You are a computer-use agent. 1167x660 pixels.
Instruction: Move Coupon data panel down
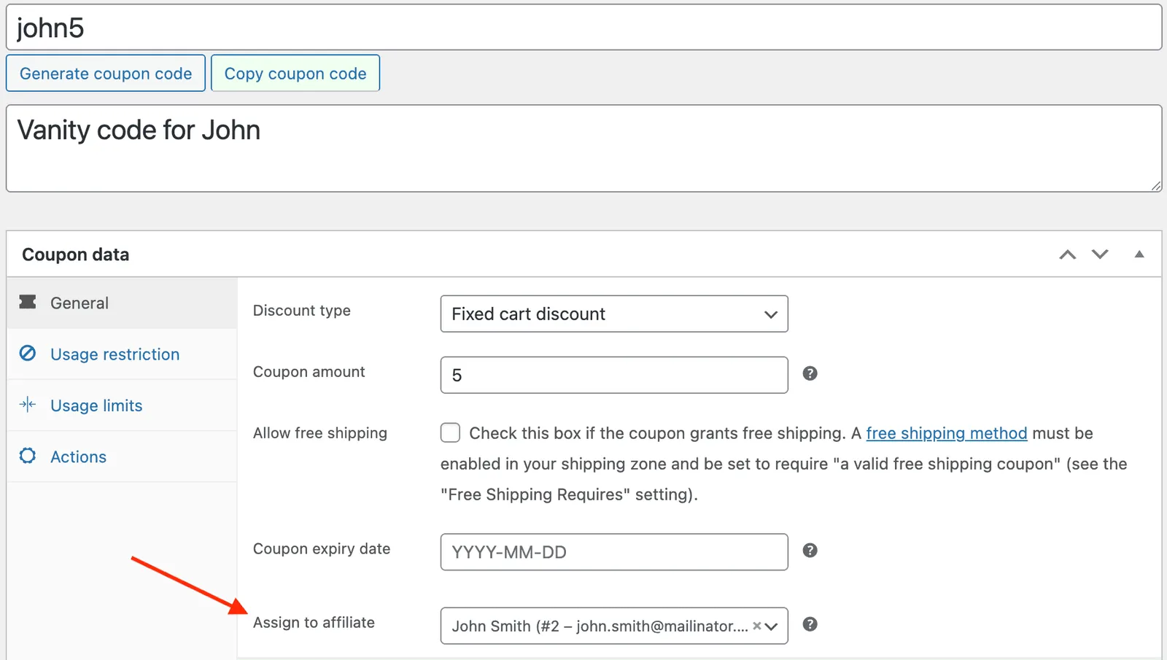(x=1100, y=255)
